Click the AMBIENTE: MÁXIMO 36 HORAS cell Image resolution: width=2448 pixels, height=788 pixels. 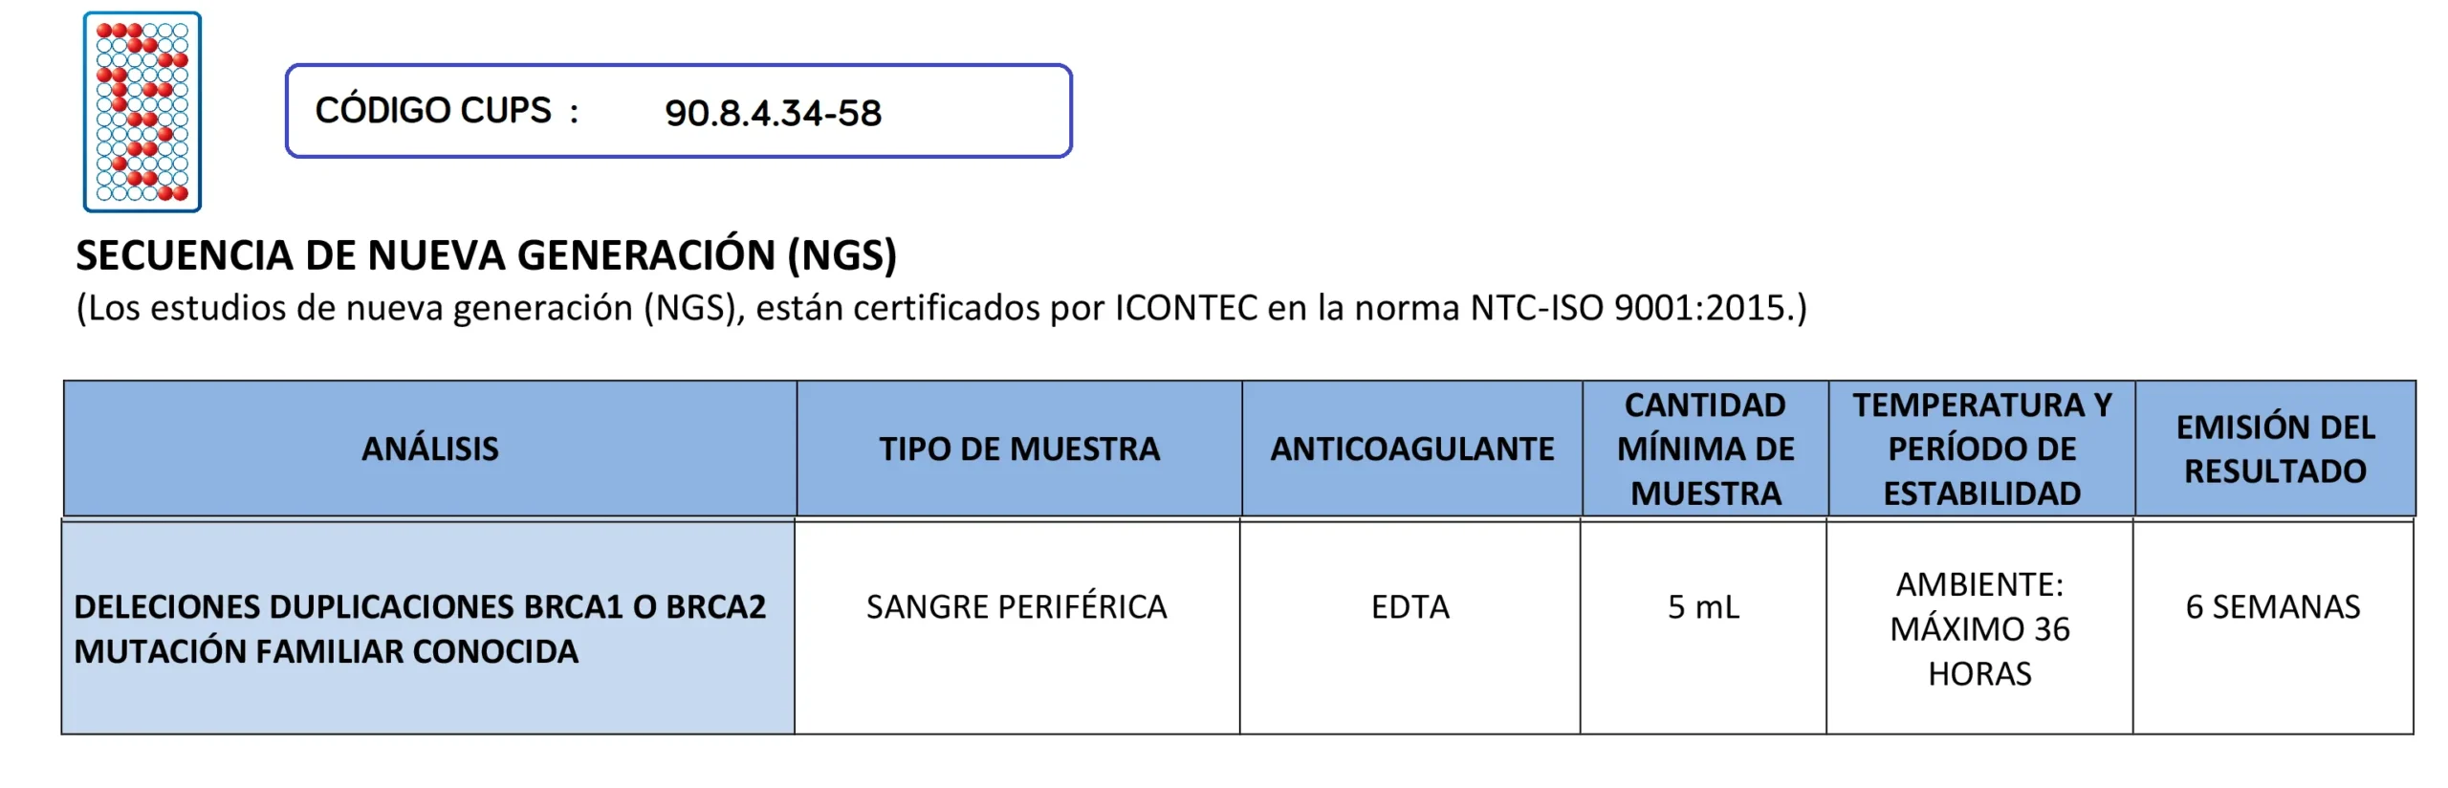1979,628
